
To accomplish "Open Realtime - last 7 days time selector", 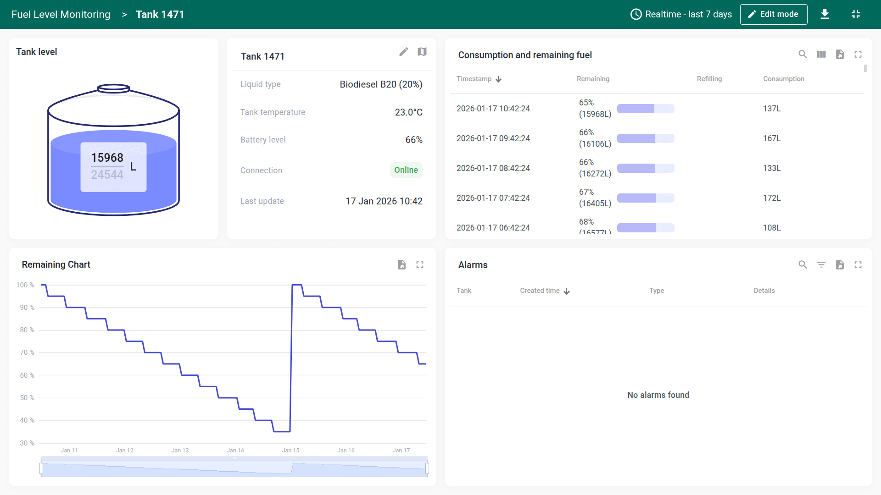I will click(681, 14).
